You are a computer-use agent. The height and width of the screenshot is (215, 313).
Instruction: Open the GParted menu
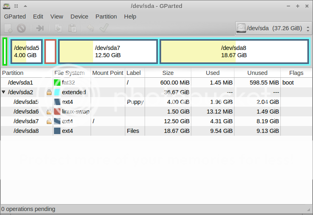point(15,17)
